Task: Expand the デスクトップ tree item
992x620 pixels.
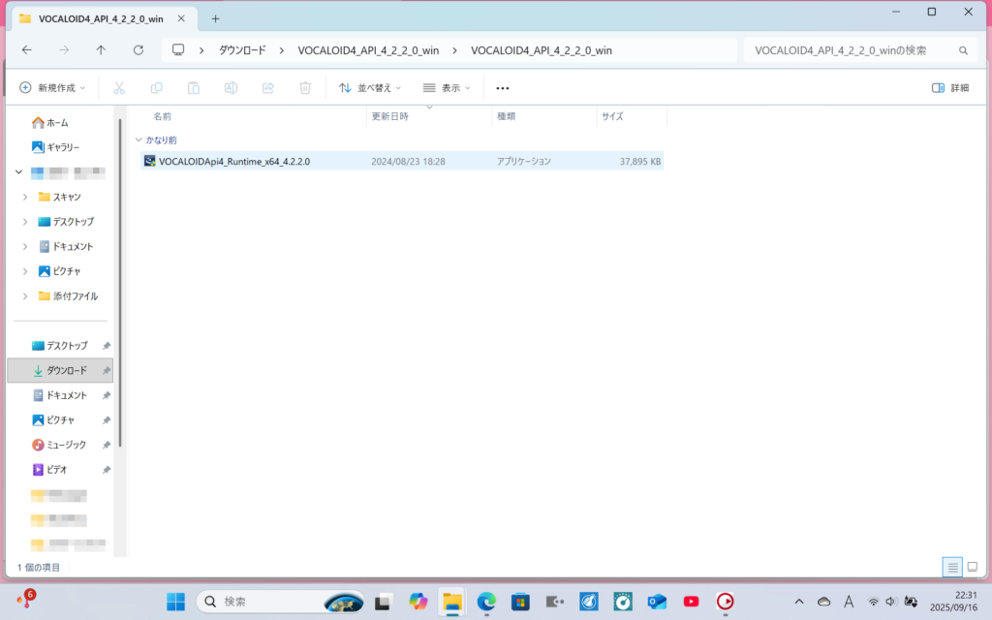Action: tap(25, 222)
